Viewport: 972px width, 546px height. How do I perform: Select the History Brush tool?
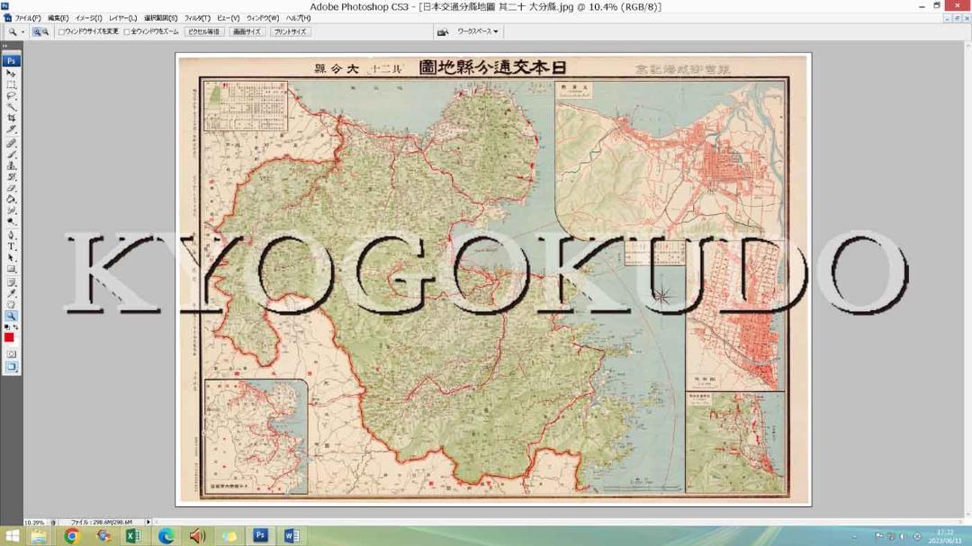[x=11, y=176]
